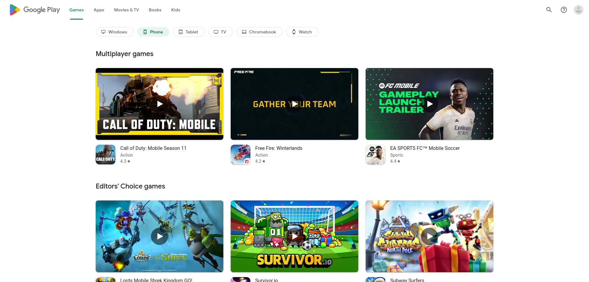The width and height of the screenshot is (589, 282).
Task: Play the FC Mobile gameplay launch trailer
Action: 429,104
